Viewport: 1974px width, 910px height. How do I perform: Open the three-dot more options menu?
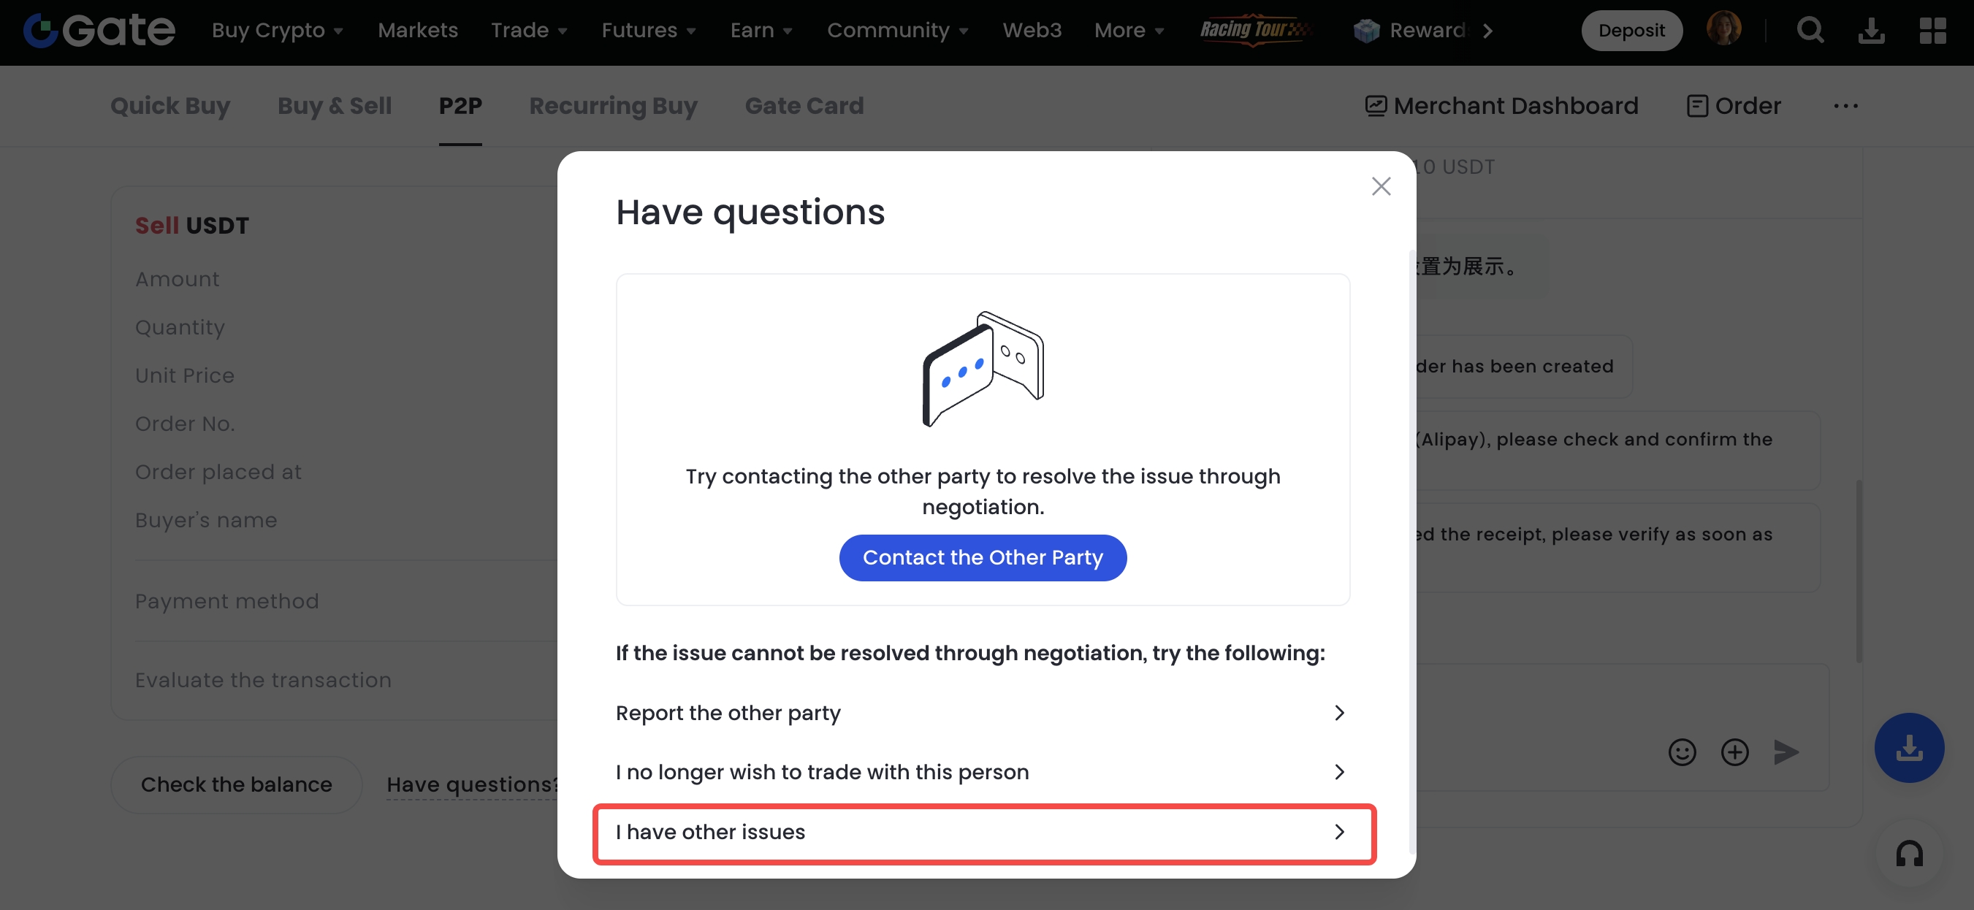pyautogui.click(x=1845, y=106)
